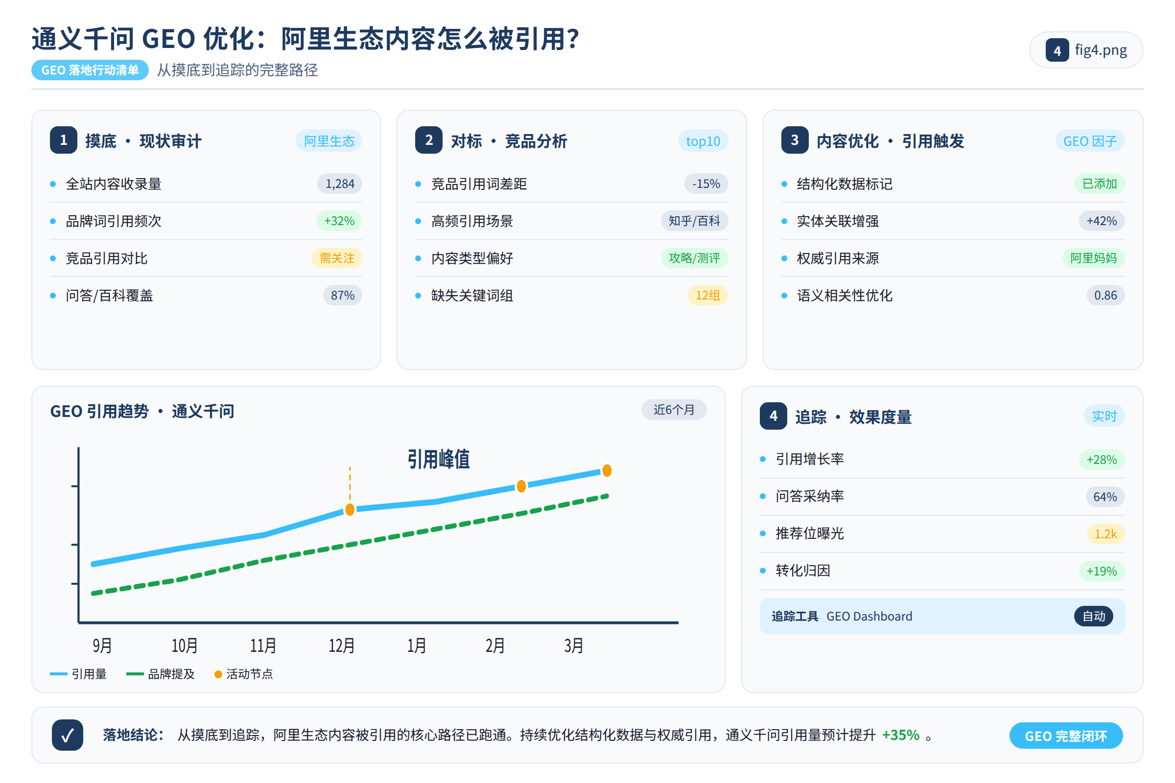
Task: Click the number 3 badge beside 内容优化
Action: point(794,140)
